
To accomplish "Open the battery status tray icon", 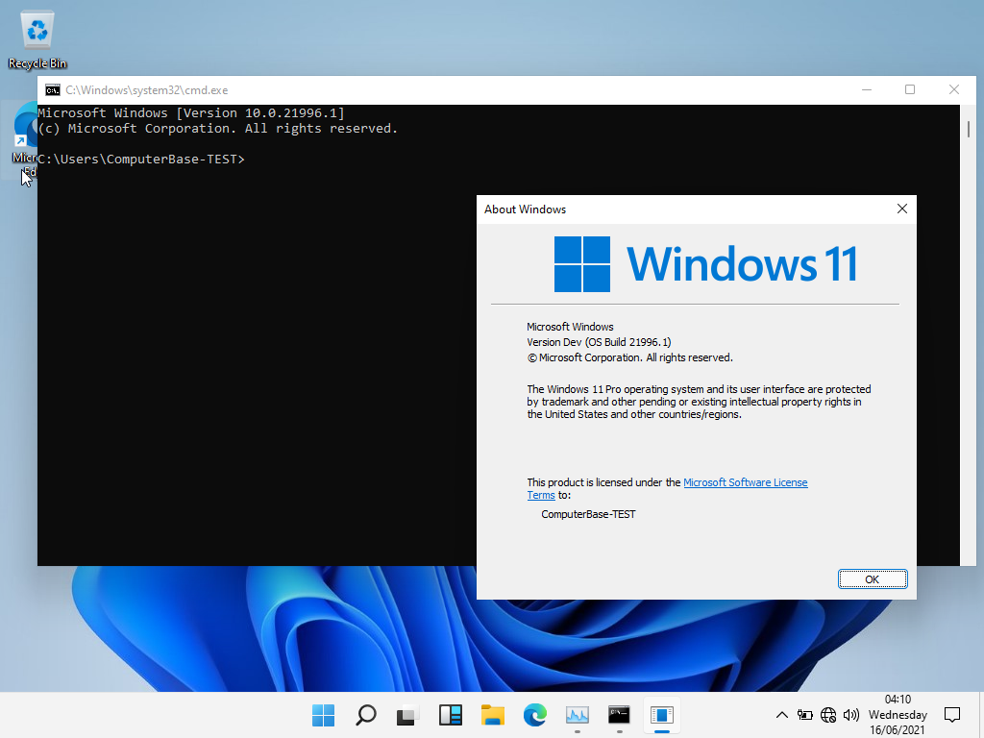I will pyautogui.click(x=804, y=715).
